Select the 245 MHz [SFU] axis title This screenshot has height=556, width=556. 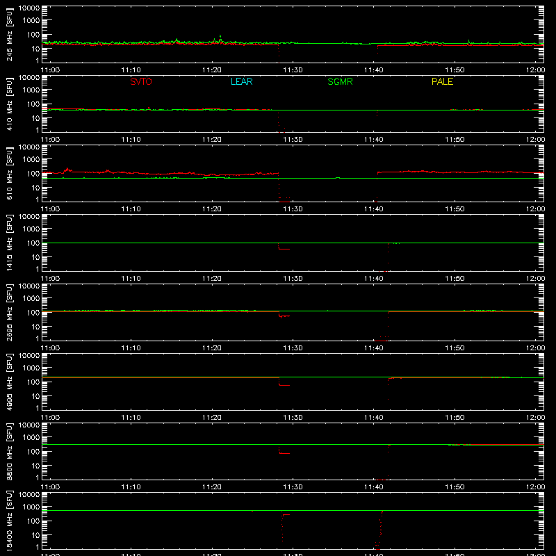(10, 35)
